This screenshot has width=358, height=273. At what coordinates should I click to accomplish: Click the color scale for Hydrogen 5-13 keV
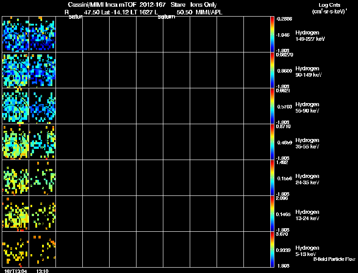click(272, 250)
